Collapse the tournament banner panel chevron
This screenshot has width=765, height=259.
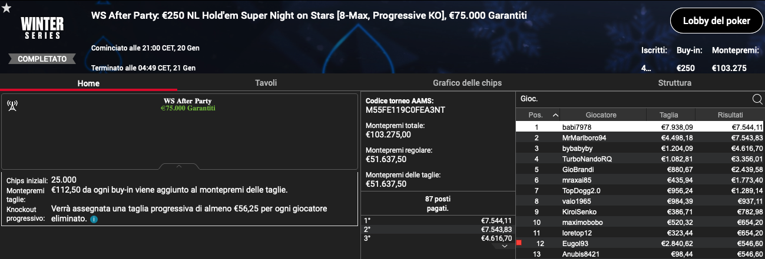179,167
